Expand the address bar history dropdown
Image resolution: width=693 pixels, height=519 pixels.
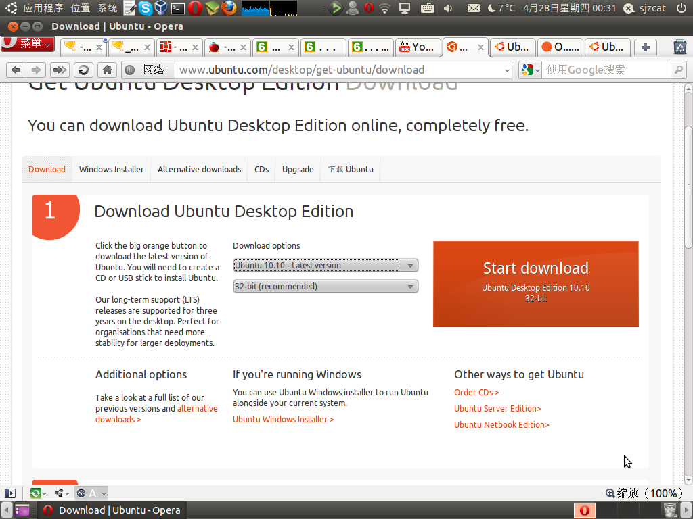507,70
